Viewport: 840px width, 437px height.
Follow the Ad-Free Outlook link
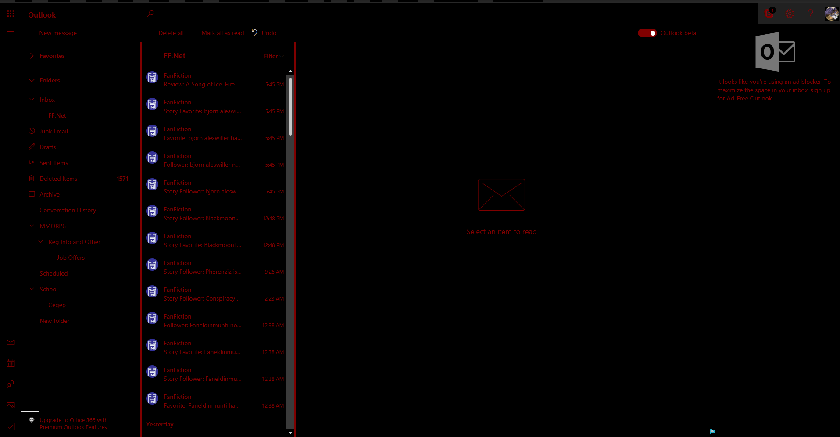[749, 99]
